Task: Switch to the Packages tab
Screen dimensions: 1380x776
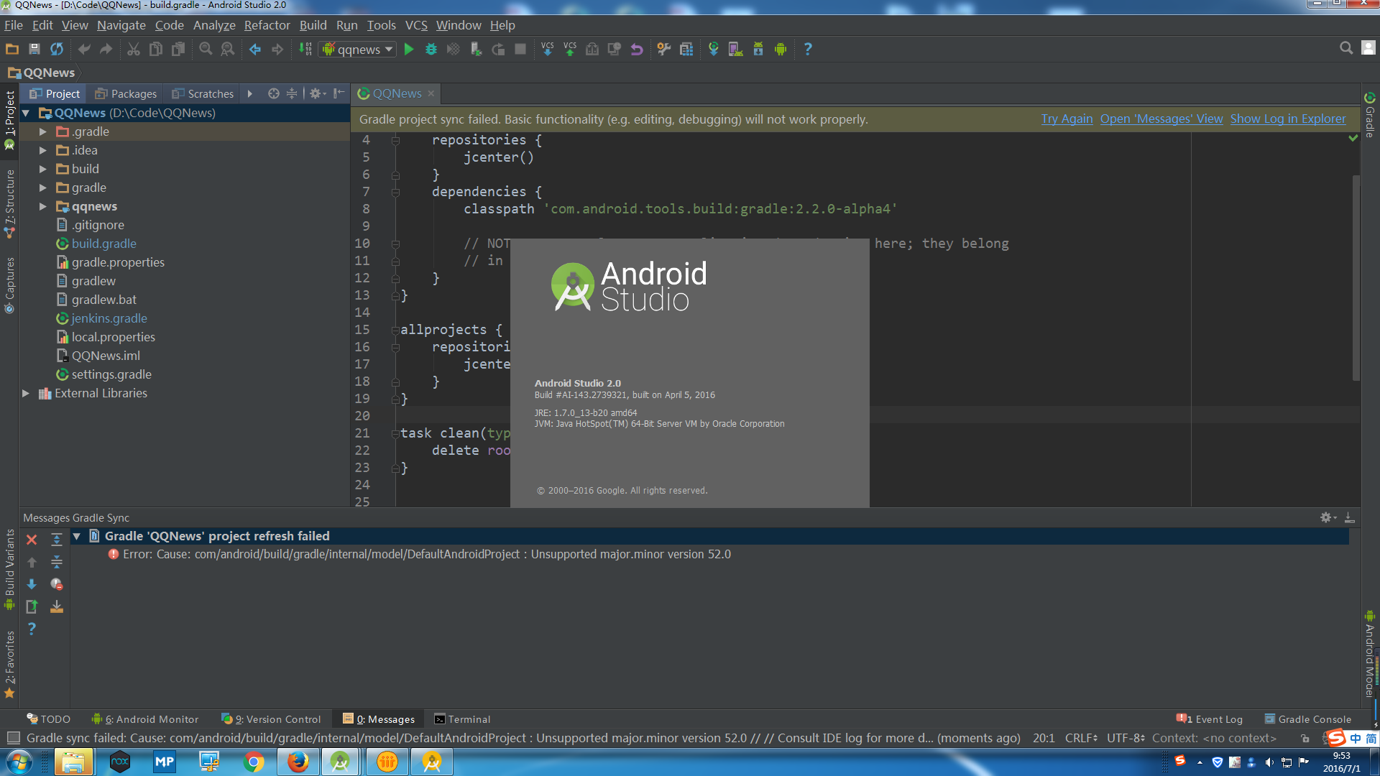Action: tap(126, 93)
